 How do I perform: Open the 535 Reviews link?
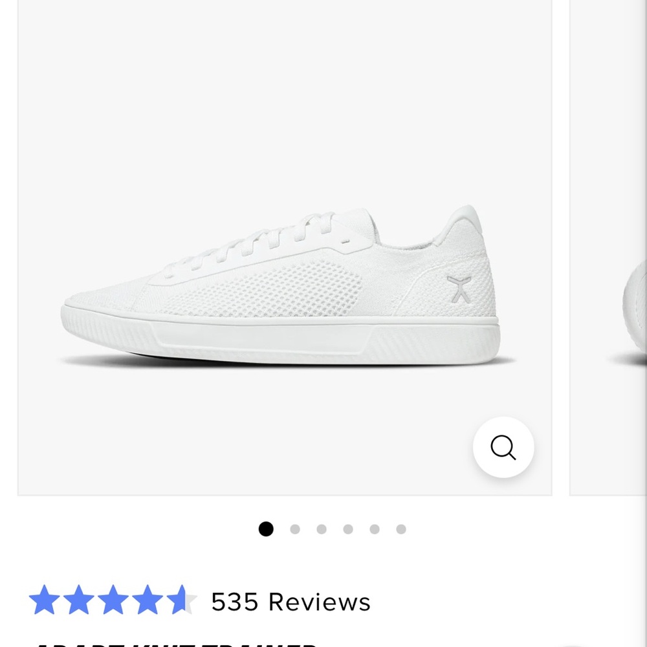pos(290,602)
